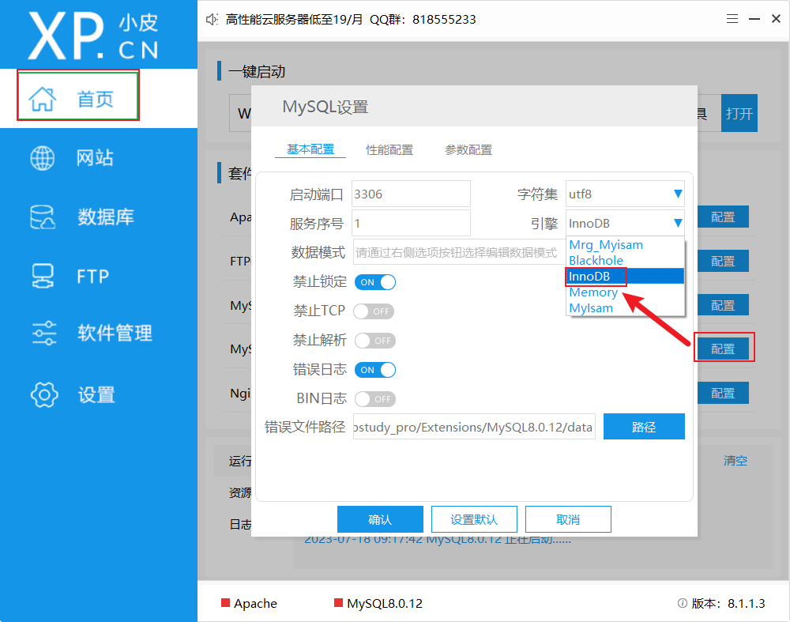
Task: Click the 数据模式 input field
Action: (x=458, y=252)
